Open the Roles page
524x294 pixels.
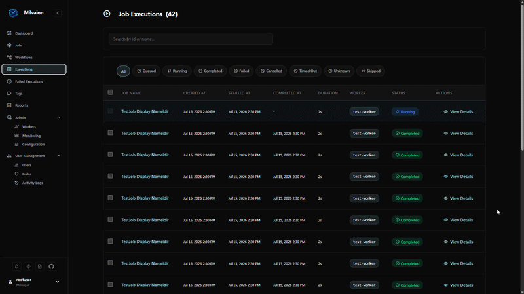(x=26, y=174)
